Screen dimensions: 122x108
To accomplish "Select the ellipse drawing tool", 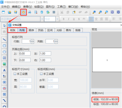I will click(4, 52).
